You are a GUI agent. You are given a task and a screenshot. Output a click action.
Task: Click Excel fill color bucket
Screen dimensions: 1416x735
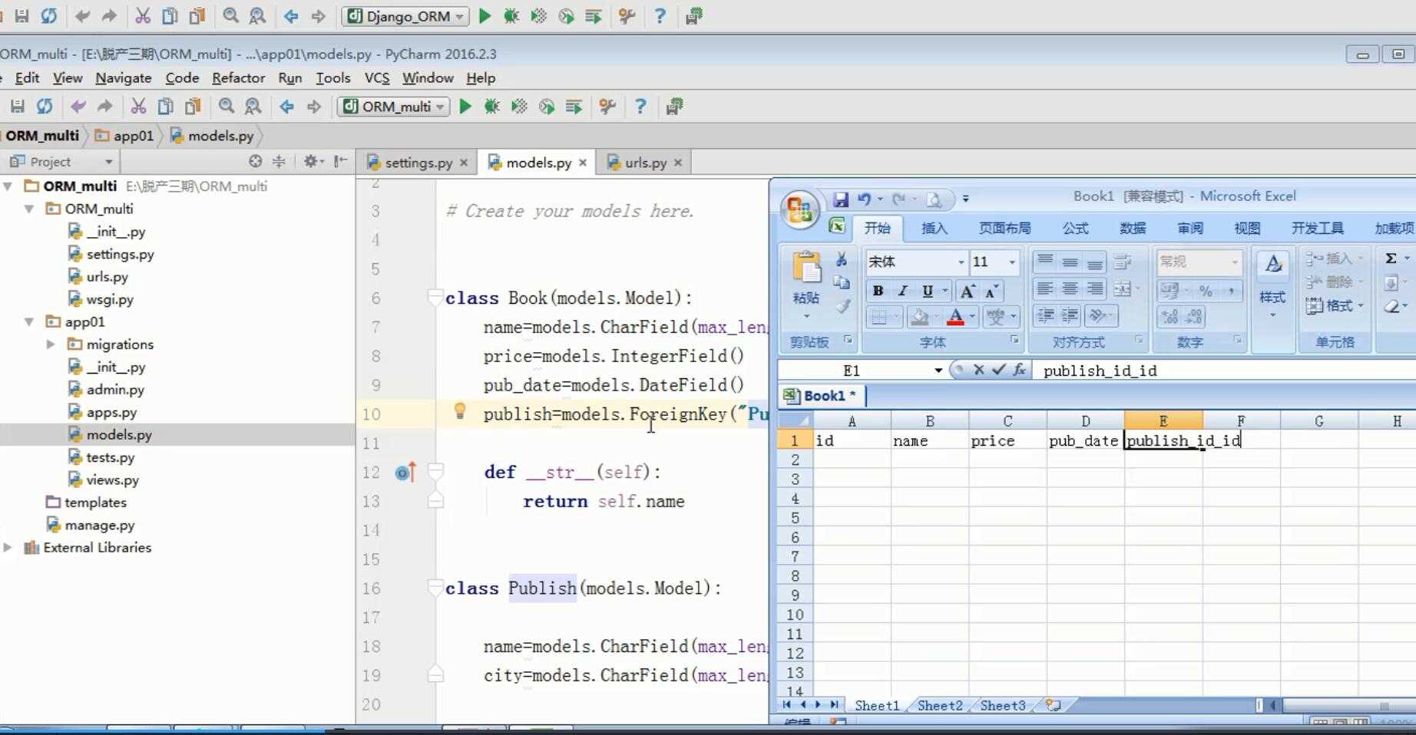click(x=919, y=316)
